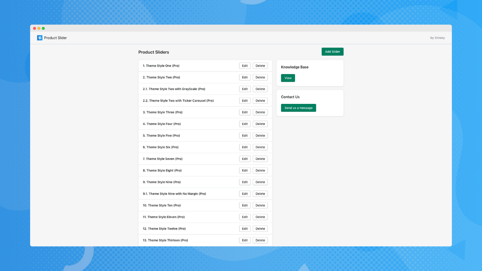Edit Theme Style Nine with No Margin
Screen dimensions: 482x271
point(244,193)
